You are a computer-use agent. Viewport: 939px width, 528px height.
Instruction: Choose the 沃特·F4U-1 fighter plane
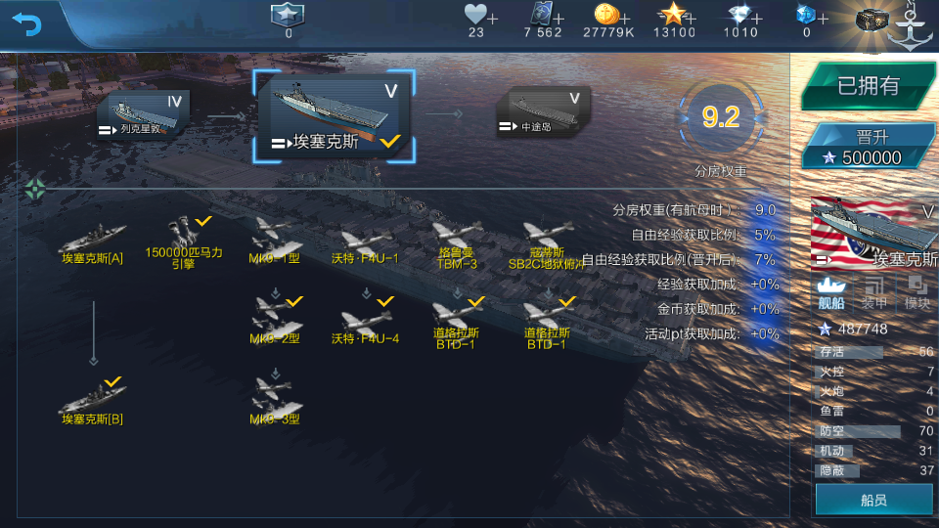click(365, 245)
